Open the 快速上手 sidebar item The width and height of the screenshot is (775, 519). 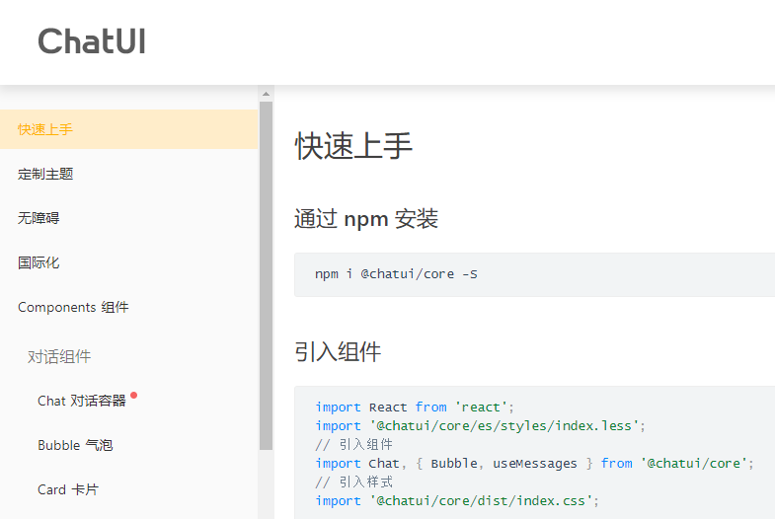tap(128, 129)
